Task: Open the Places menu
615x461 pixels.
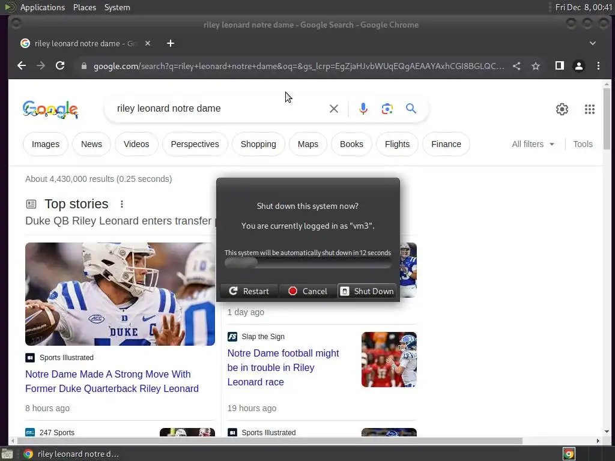Action: [x=84, y=7]
